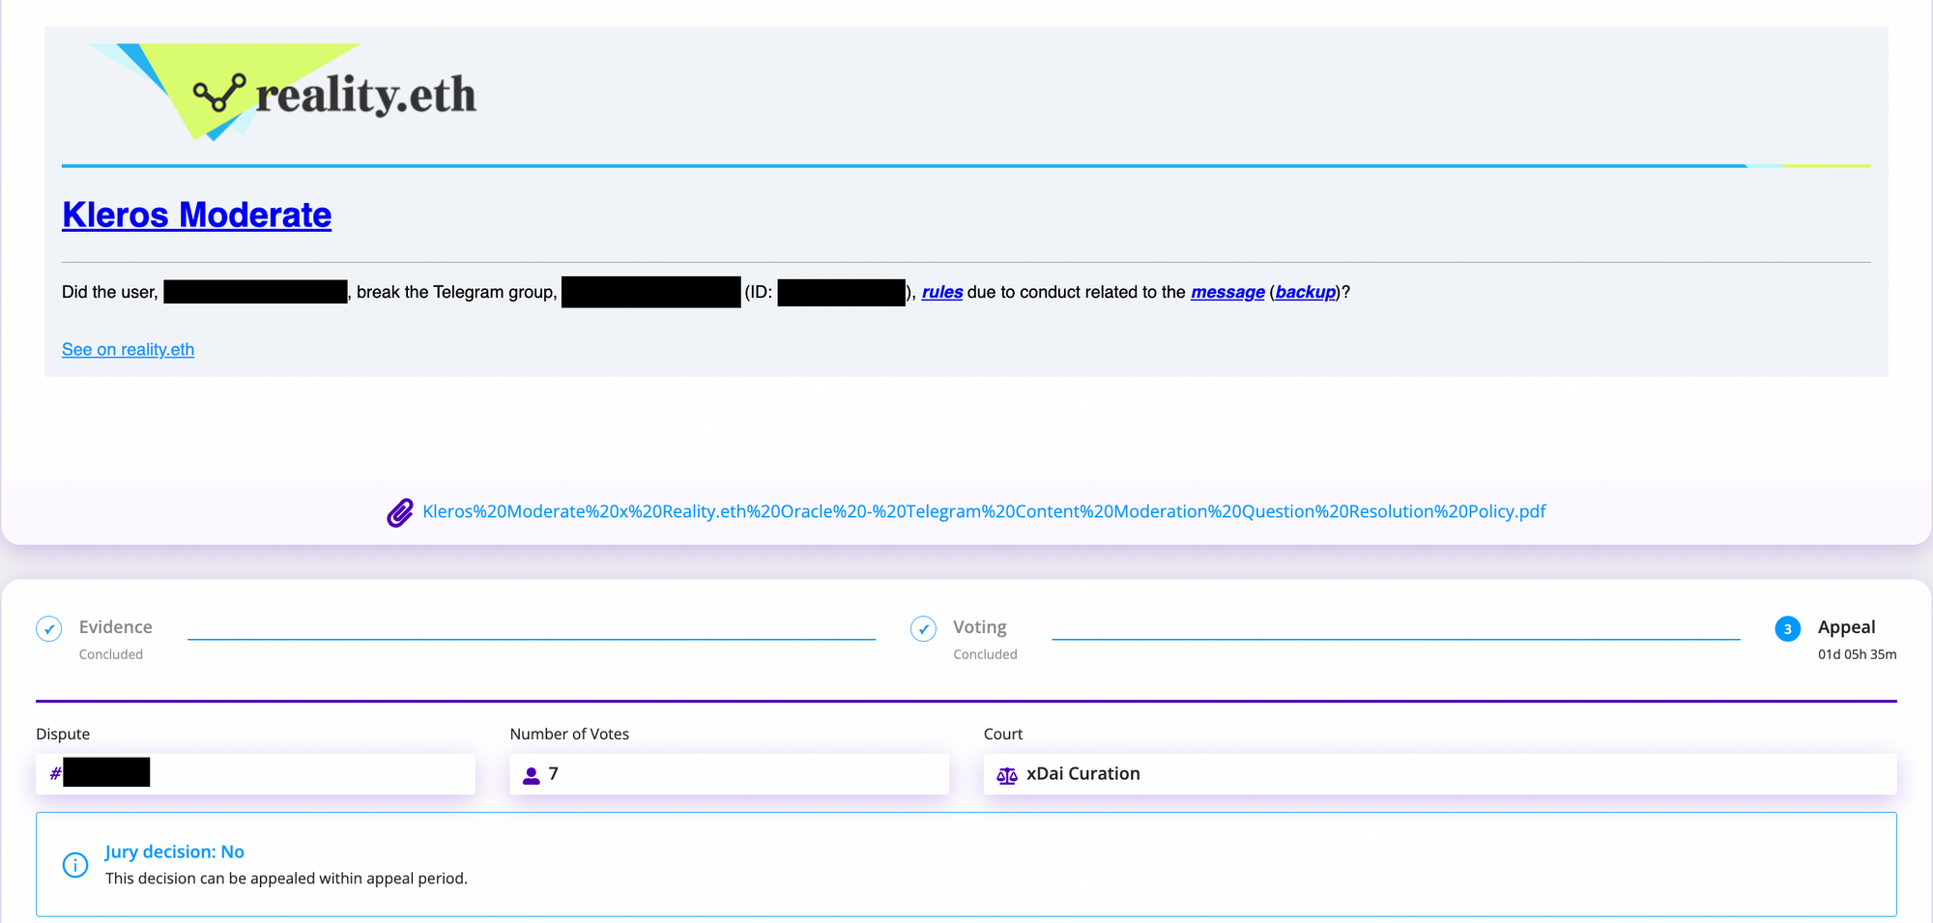Click the text about appealing within appeal period
This screenshot has width=1933, height=923.
pyautogui.click(x=286, y=879)
